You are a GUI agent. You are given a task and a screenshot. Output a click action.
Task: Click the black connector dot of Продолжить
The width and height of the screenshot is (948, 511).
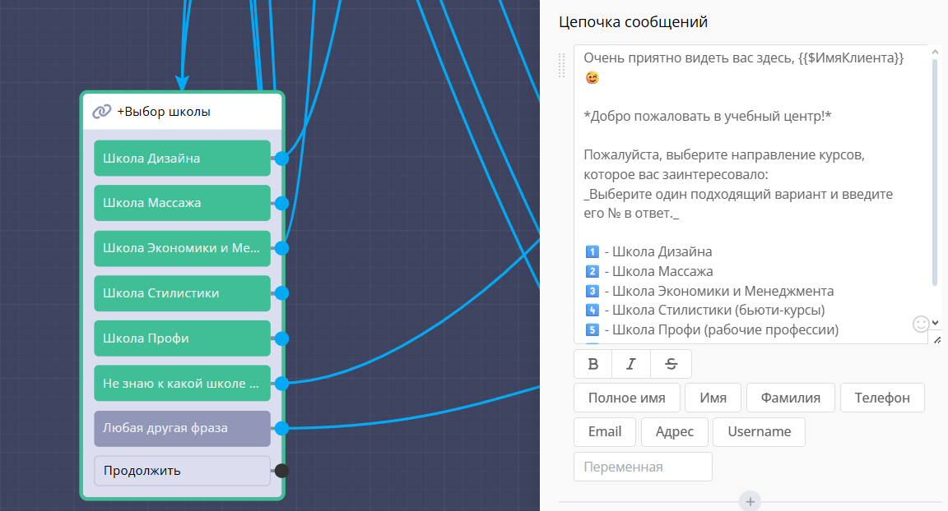281,471
